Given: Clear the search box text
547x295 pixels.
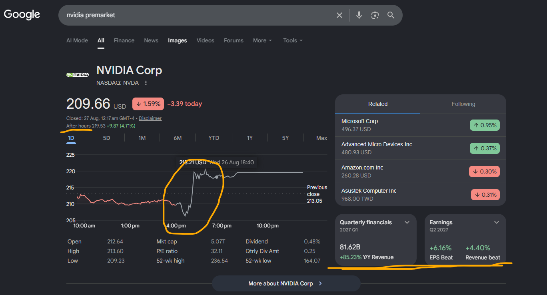Looking at the screenshot, I should pos(339,15).
